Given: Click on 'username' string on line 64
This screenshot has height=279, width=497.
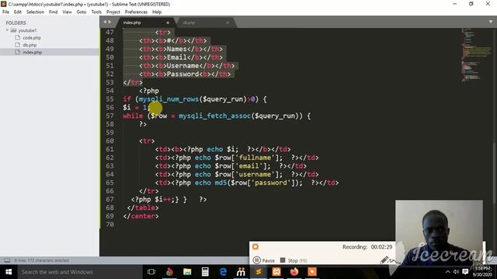Looking at the screenshot, I should pos(255,174).
